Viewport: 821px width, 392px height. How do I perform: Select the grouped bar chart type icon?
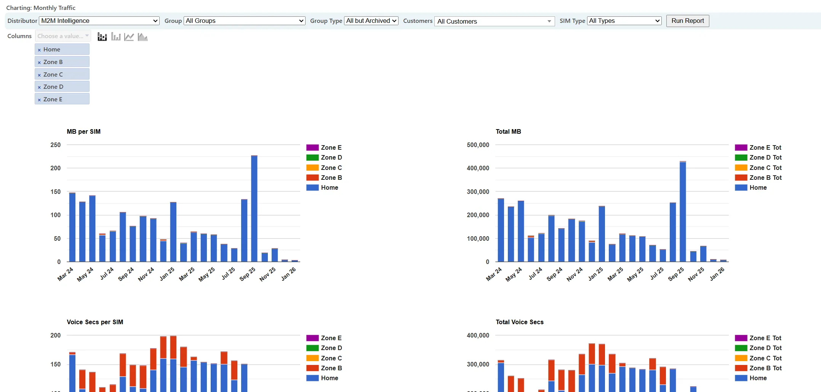pos(116,37)
